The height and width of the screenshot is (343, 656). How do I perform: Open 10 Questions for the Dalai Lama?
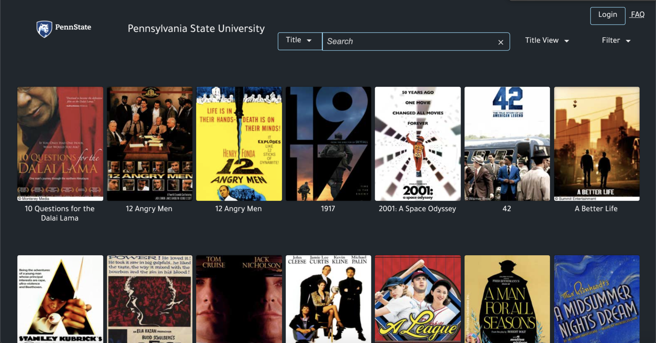(60, 144)
